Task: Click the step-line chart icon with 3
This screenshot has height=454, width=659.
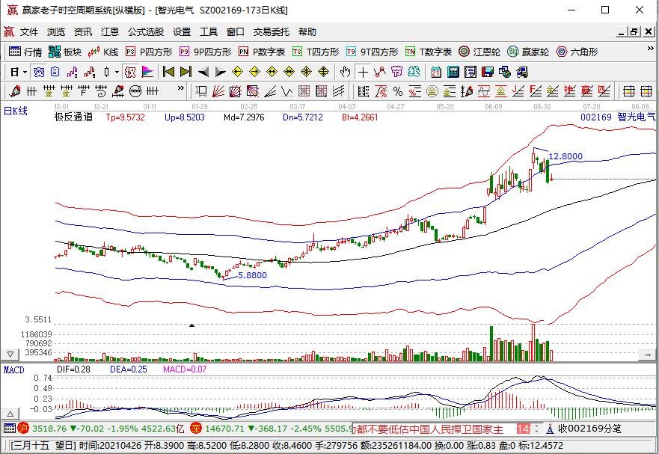Action: click(x=73, y=72)
